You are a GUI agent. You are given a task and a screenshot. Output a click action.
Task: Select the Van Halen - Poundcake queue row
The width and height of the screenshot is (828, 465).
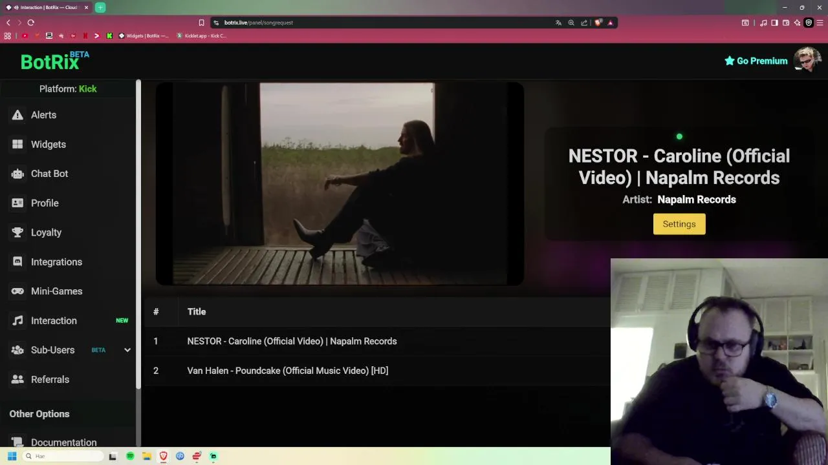tap(377, 371)
